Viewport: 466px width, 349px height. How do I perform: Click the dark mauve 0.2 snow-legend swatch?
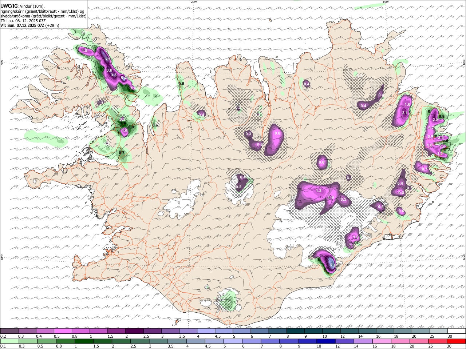point(9,331)
